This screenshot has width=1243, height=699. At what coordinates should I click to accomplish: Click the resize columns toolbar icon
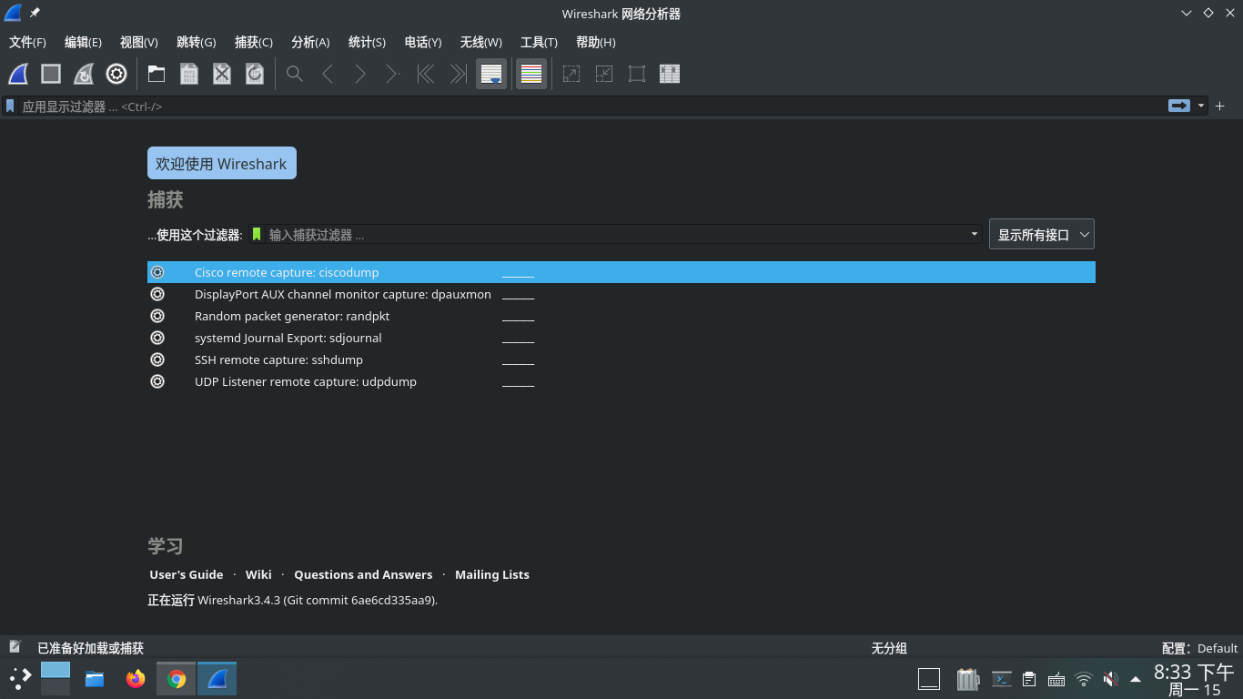[669, 74]
